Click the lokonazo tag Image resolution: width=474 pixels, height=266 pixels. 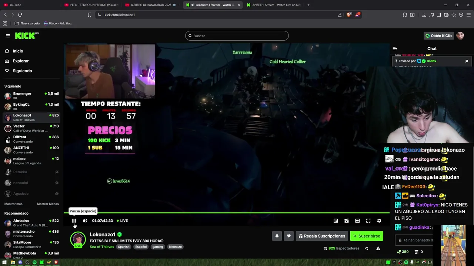pyautogui.click(x=175, y=247)
